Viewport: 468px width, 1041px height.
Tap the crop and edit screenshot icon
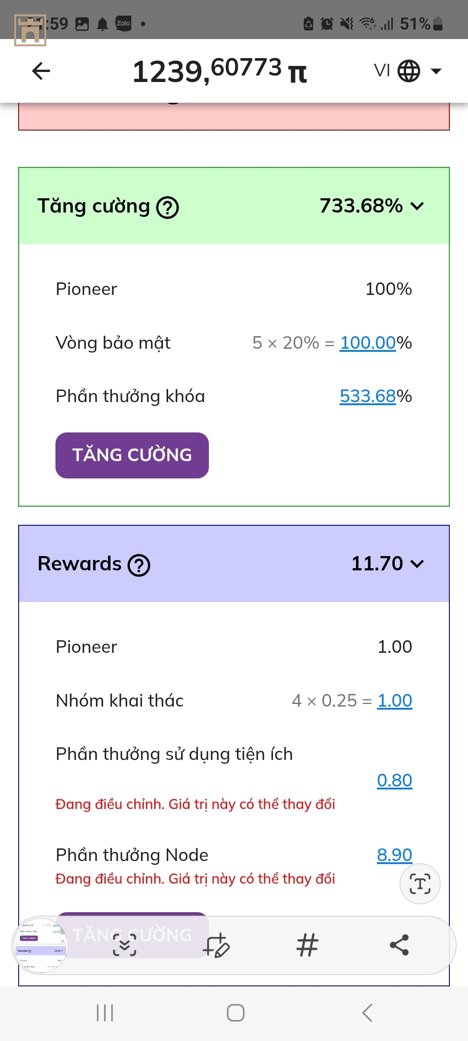[216, 945]
